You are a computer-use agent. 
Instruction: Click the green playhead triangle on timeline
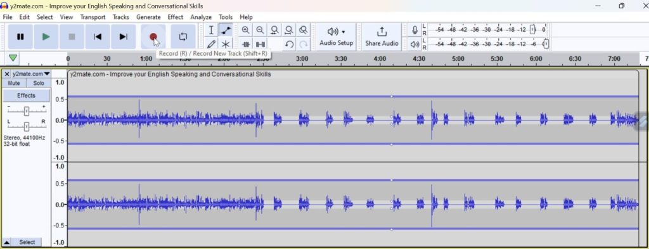(13, 58)
